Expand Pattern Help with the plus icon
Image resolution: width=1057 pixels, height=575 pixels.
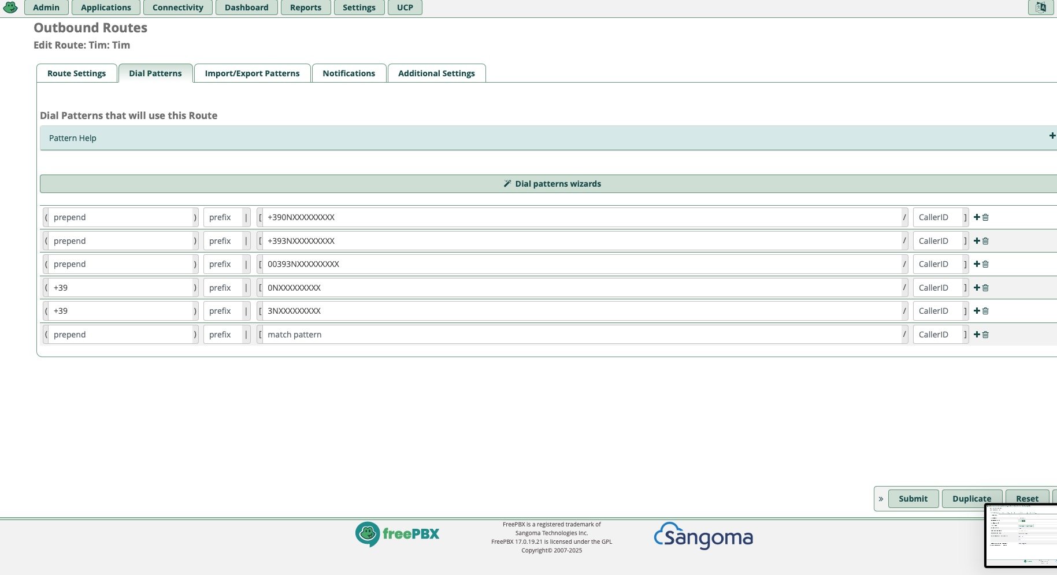pos(1052,136)
